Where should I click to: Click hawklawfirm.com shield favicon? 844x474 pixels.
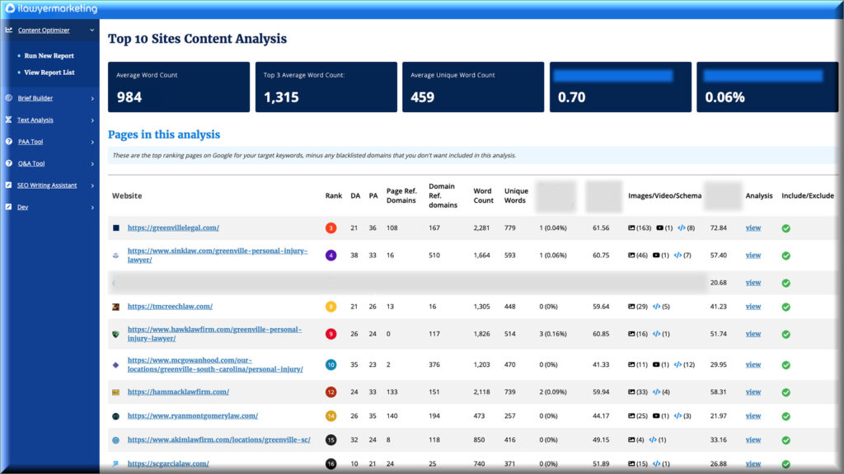115,334
